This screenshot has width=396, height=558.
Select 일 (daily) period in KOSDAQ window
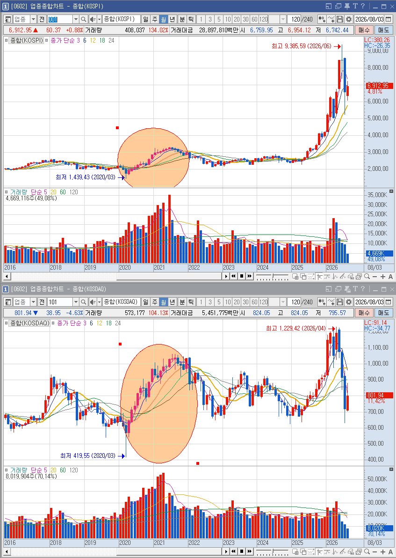[x=146, y=302]
